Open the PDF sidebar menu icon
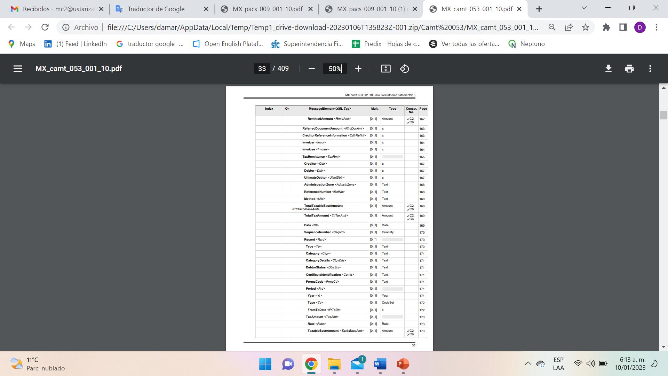This screenshot has height=376, width=668. 18,69
